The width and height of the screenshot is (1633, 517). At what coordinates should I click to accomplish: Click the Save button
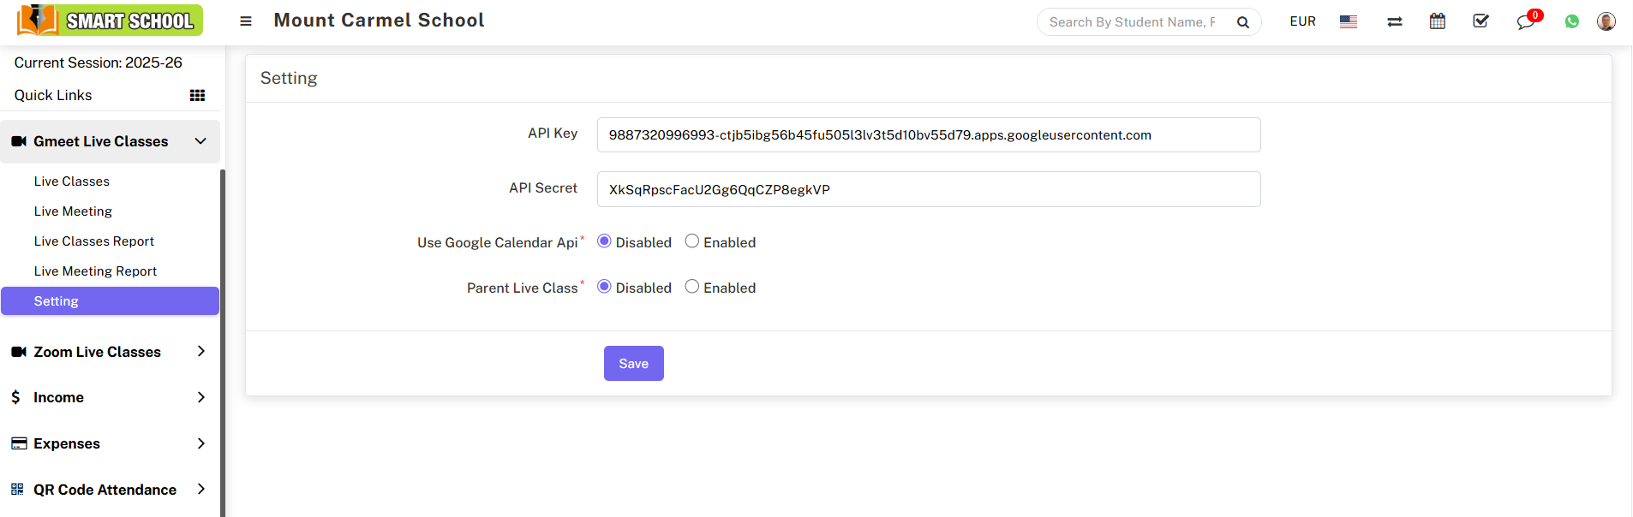point(633,364)
